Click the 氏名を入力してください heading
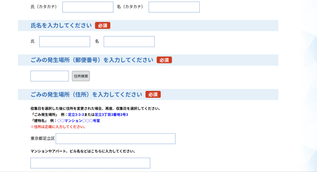The height and width of the screenshot is (172, 317). coord(61,26)
